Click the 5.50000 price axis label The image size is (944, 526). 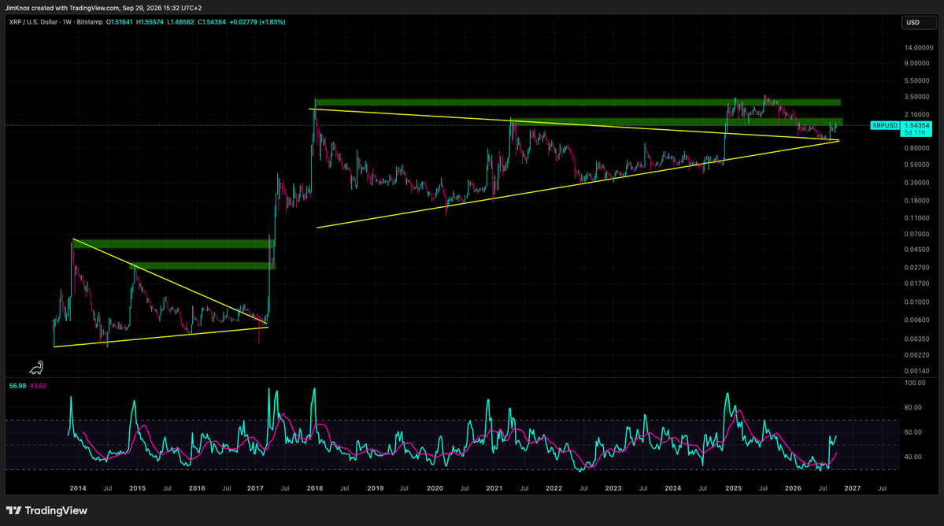click(917, 80)
